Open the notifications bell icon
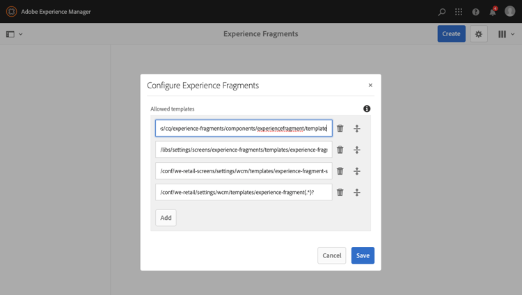 (x=493, y=12)
